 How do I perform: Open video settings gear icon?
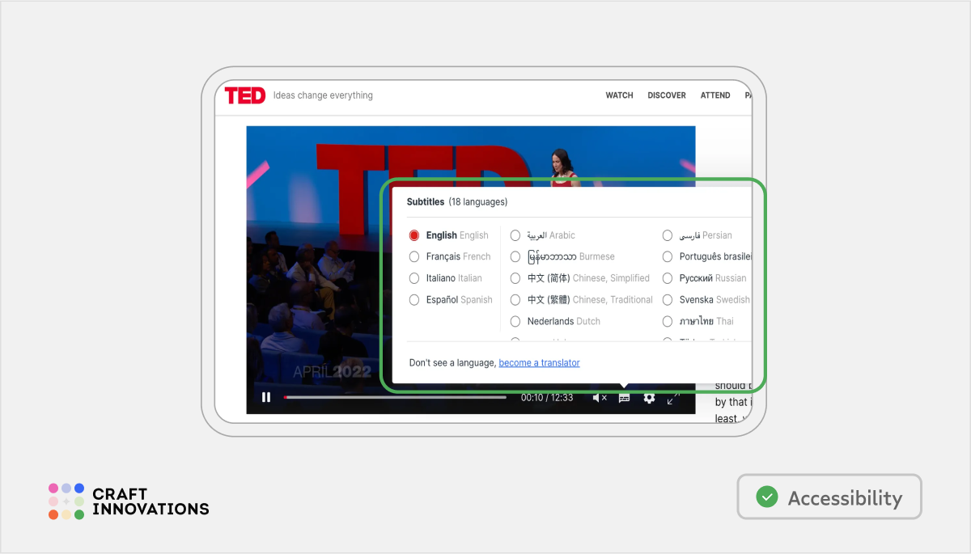pos(649,398)
